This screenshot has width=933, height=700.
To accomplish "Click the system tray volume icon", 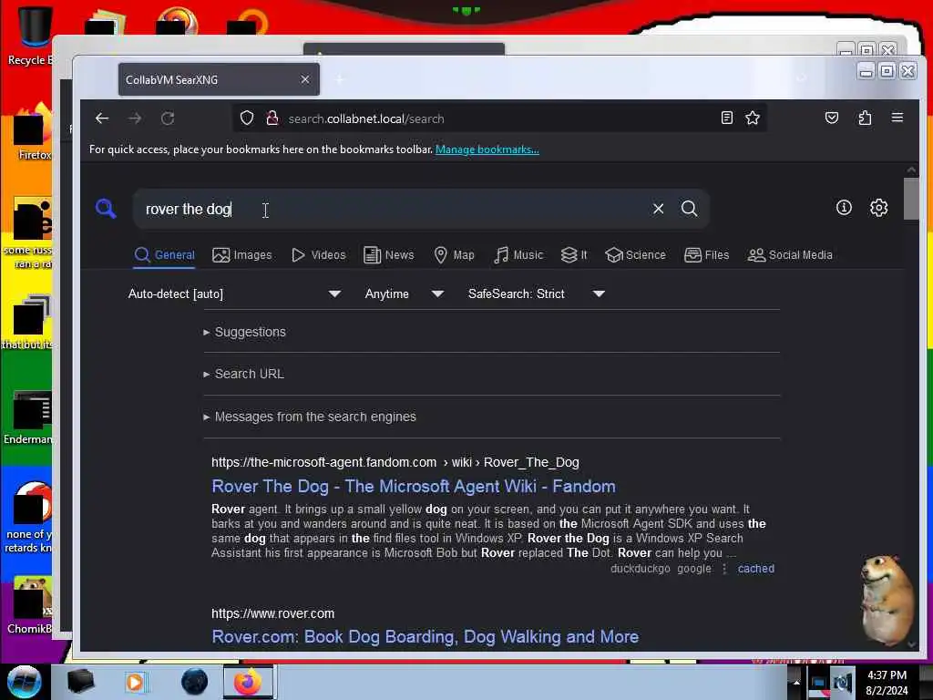I will pyautogui.click(x=843, y=683).
